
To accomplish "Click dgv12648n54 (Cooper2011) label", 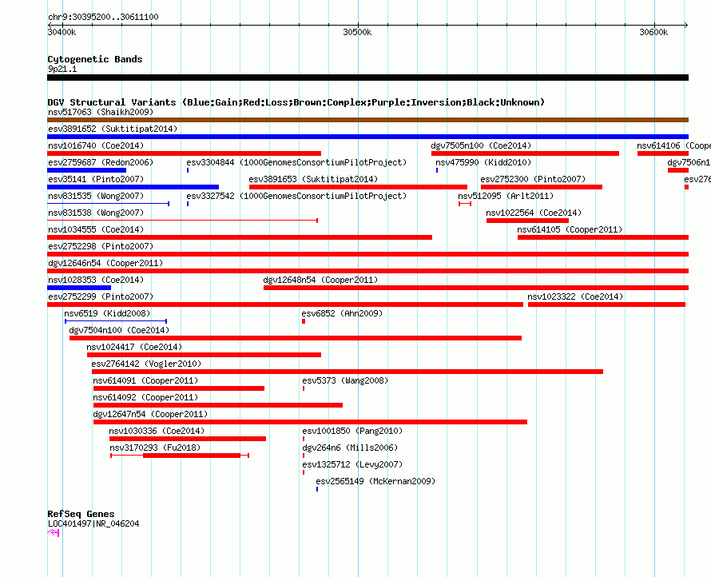I will click(320, 280).
